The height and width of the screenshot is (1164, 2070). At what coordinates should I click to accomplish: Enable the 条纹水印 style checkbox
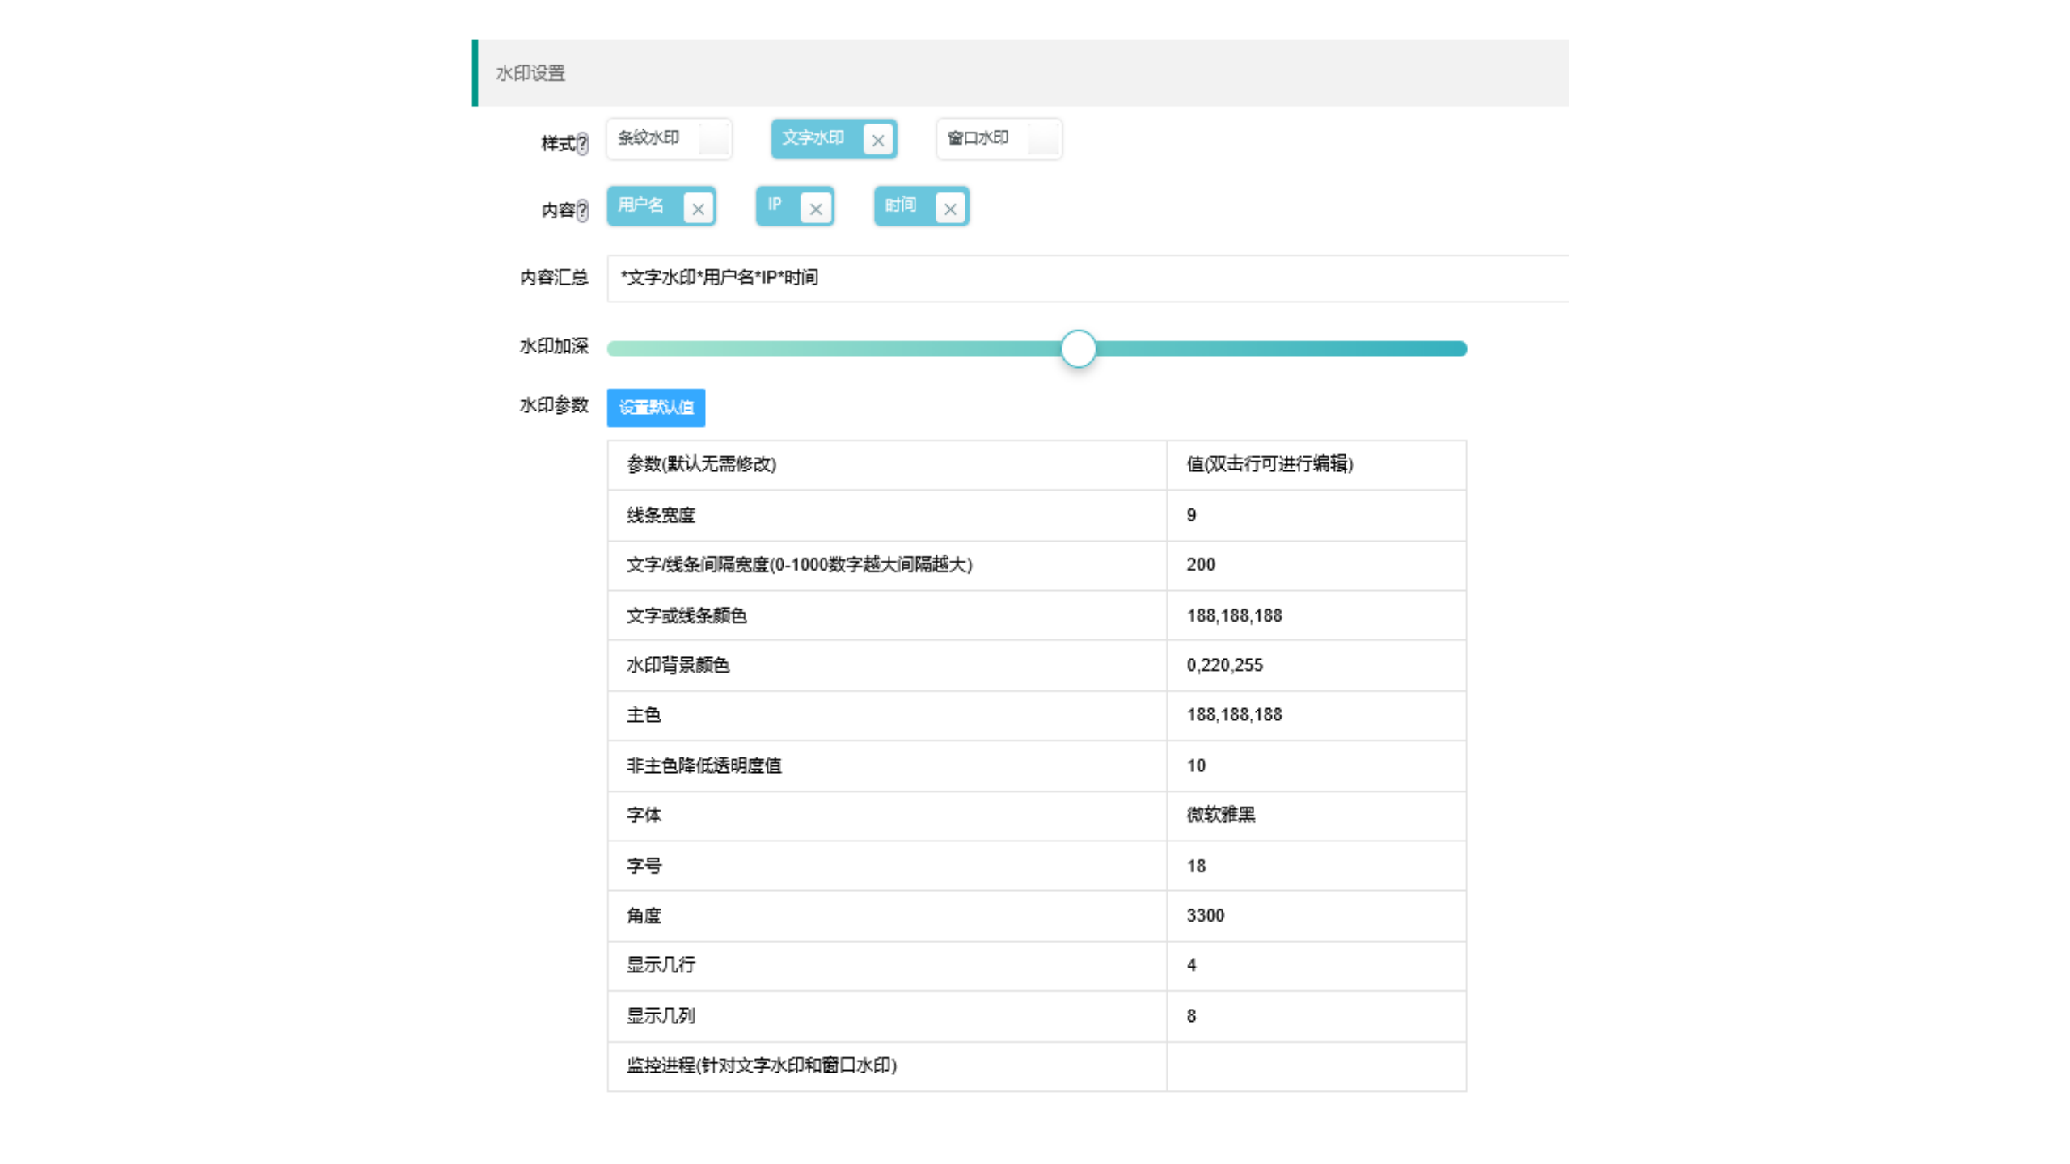713,139
